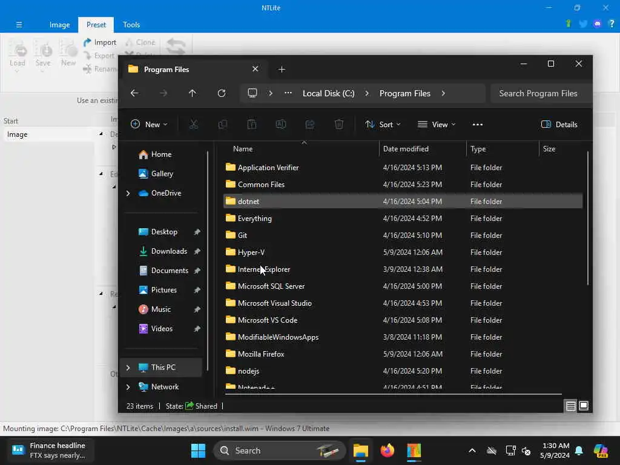
Task: Refresh the Program Files folder view
Action: pyautogui.click(x=222, y=93)
